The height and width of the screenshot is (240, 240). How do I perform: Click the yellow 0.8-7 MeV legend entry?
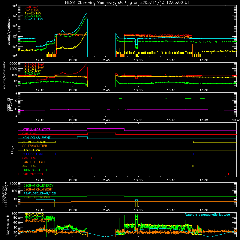[33, 70]
